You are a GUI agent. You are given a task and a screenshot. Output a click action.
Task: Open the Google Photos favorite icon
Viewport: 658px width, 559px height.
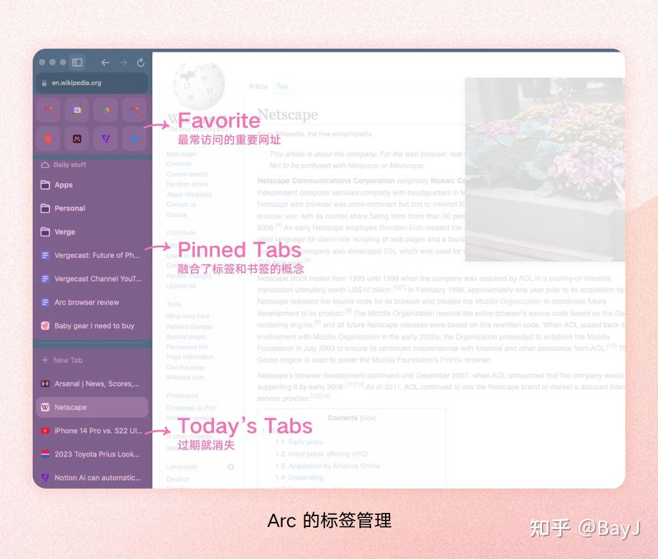tap(106, 109)
